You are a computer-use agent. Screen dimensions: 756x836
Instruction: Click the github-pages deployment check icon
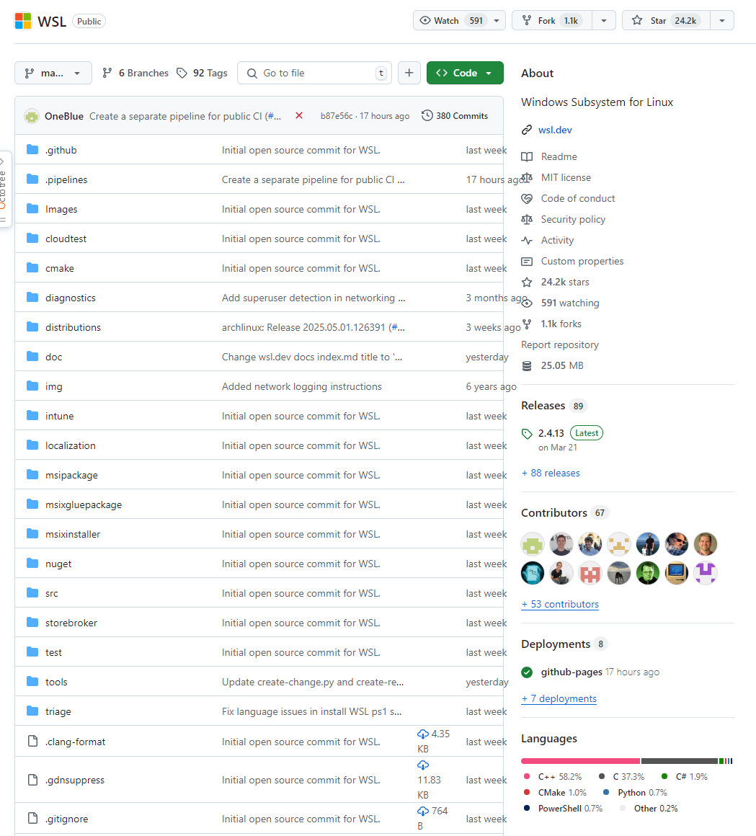527,672
